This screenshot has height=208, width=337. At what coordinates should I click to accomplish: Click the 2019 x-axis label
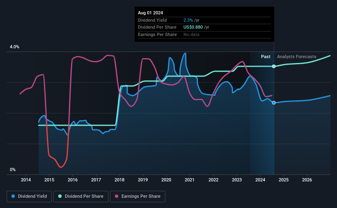coord(143,180)
